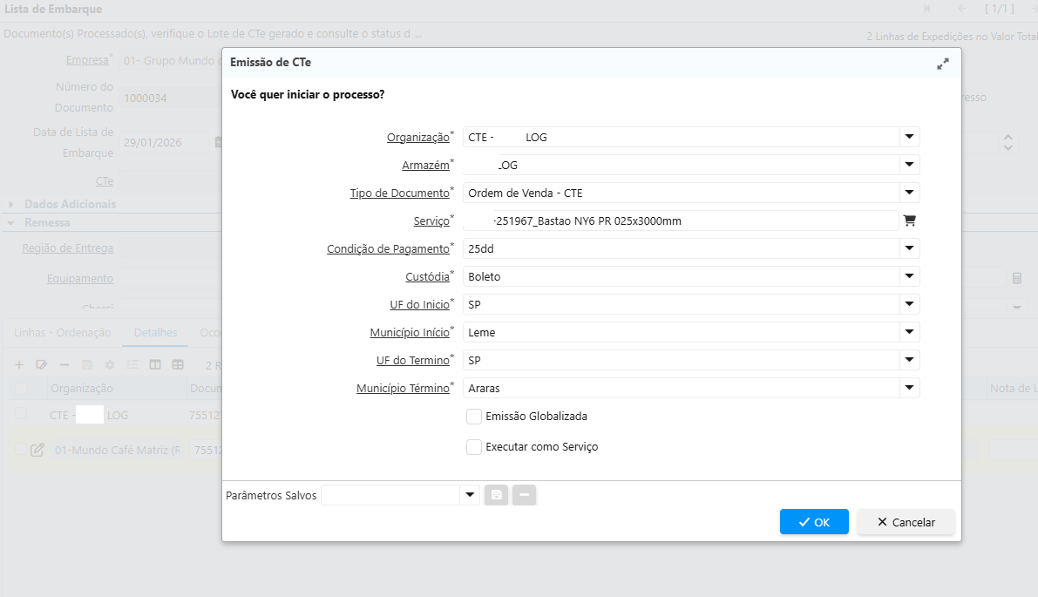Screen dimensions: 1038x597
Task: Check the Executar como Serviço option
Action: [474, 447]
